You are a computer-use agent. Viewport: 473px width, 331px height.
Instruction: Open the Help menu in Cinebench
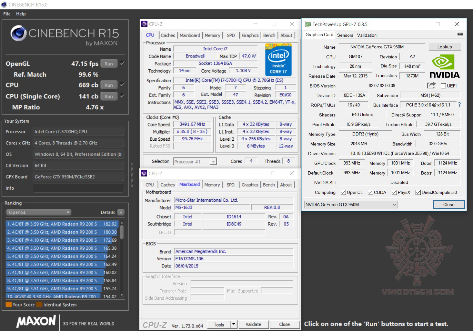coord(21,14)
